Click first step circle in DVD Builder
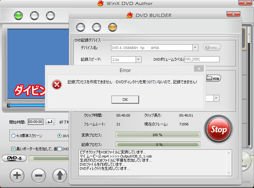The width and height of the screenshot is (254, 188). [80, 27]
